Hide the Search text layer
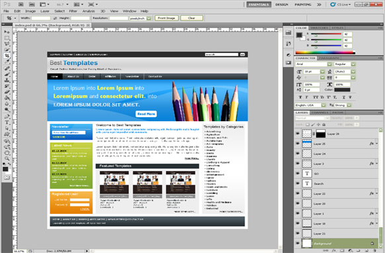This screenshot has width=385, height=253. (x=298, y=183)
